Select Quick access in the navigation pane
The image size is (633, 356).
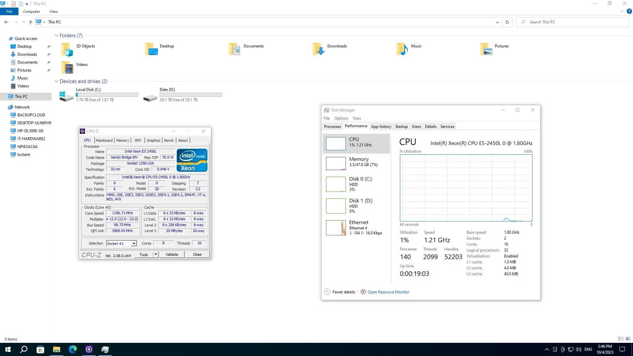click(x=26, y=39)
